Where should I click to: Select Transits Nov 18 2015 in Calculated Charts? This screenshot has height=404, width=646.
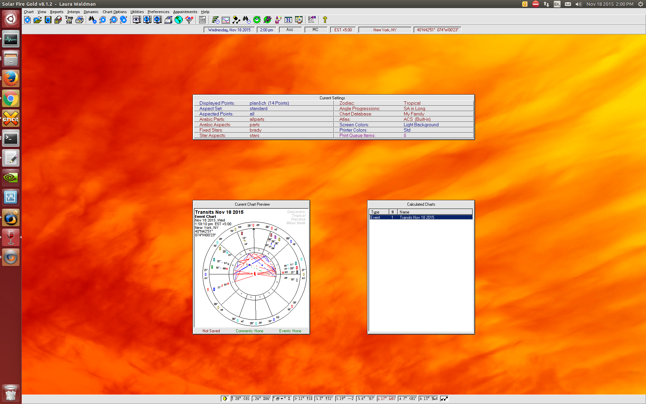[x=421, y=217]
